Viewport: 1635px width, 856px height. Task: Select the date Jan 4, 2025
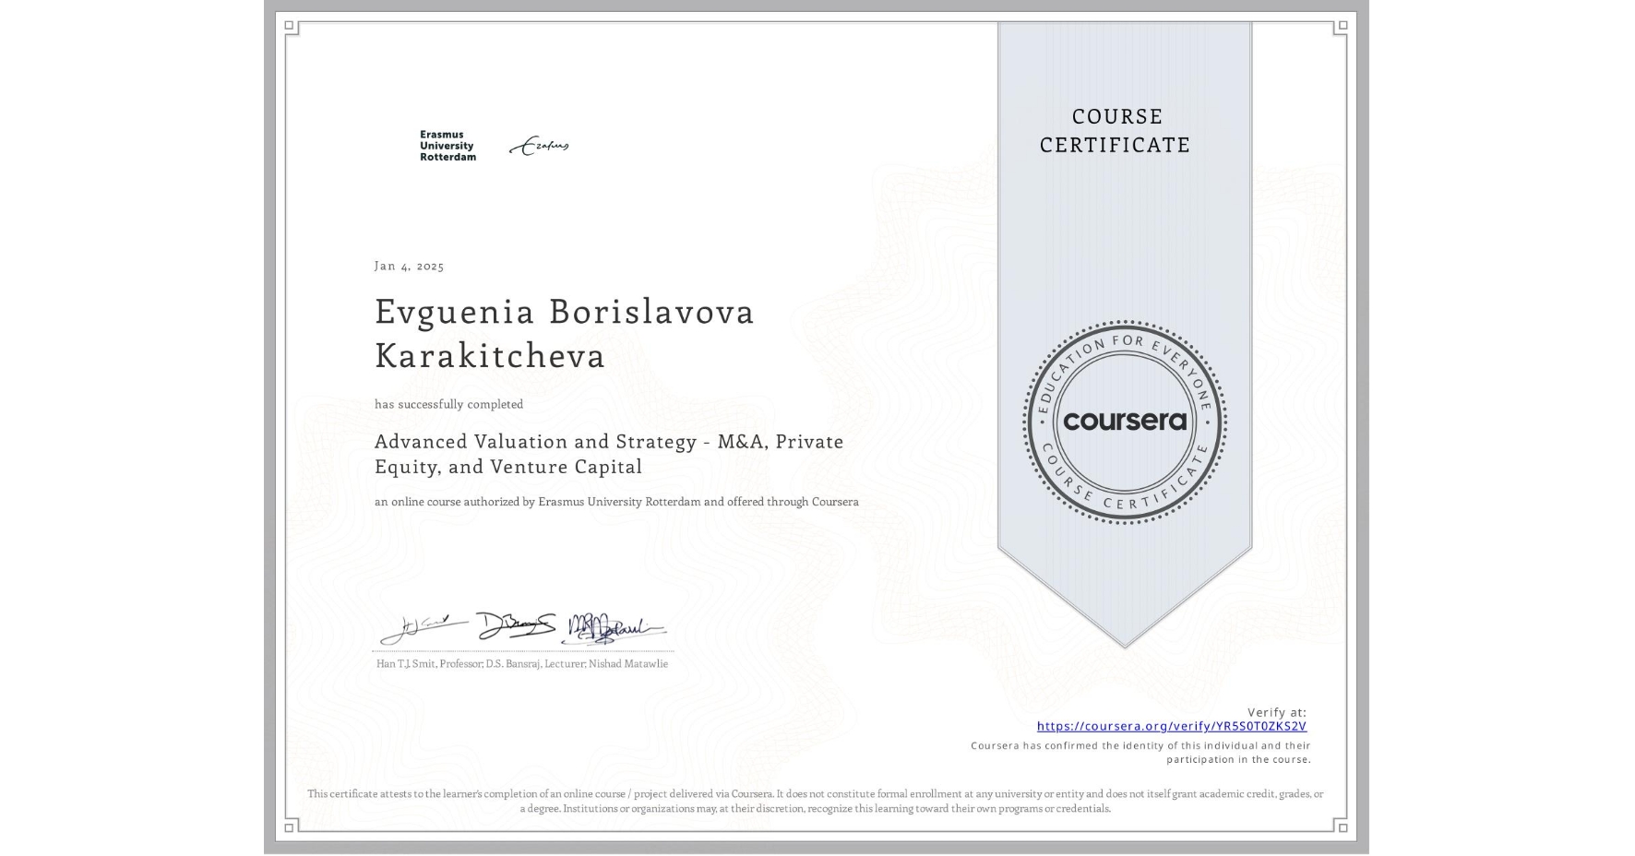[x=409, y=266]
